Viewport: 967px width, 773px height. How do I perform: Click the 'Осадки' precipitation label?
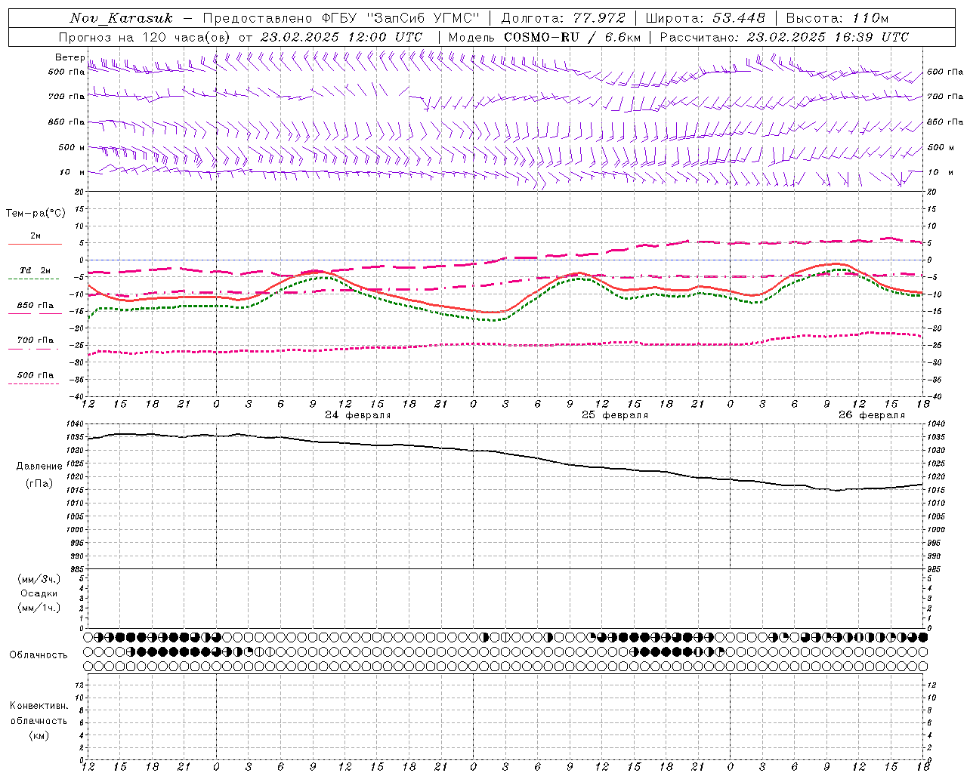39,593
